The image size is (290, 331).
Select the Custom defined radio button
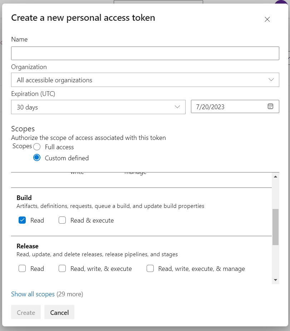[37, 157]
